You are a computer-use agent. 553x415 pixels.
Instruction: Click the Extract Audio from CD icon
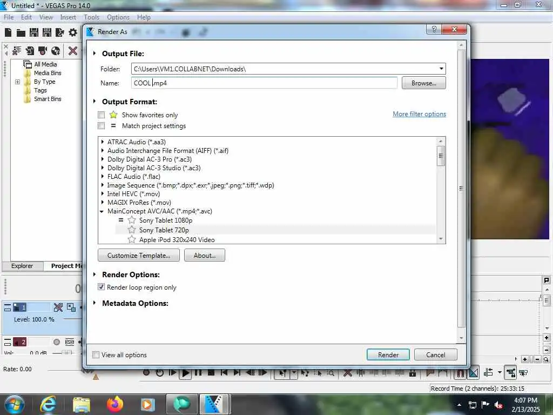[56, 51]
